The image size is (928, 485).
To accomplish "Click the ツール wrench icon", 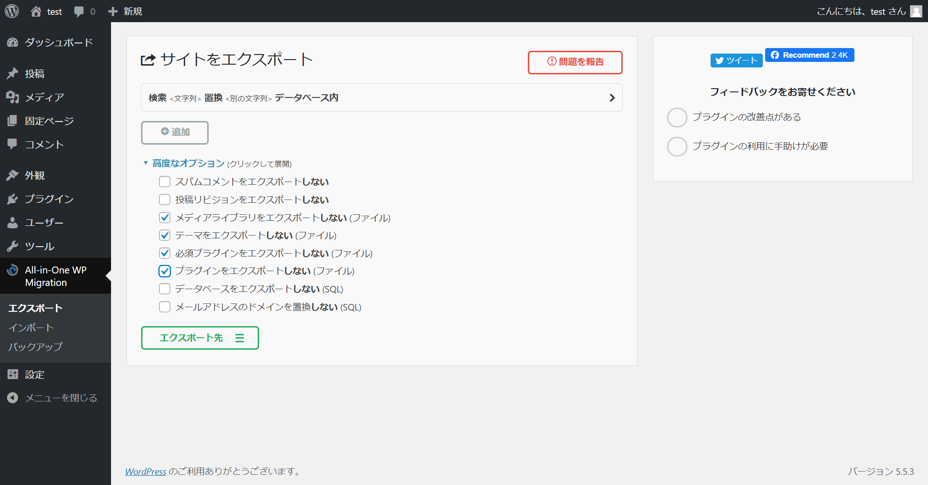I will pyautogui.click(x=12, y=246).
